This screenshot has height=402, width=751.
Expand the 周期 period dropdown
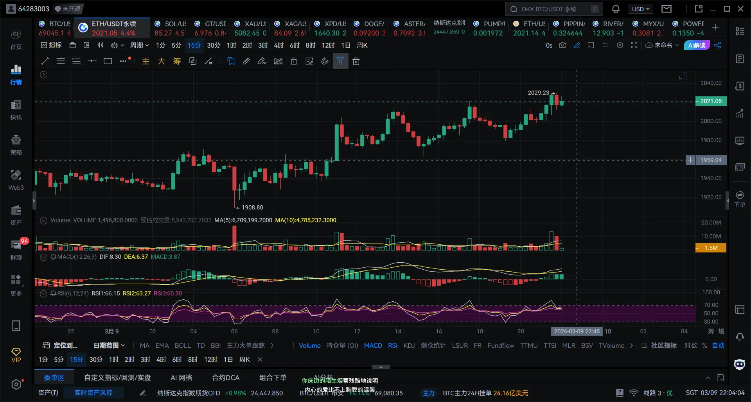click(x=139, y=45)
